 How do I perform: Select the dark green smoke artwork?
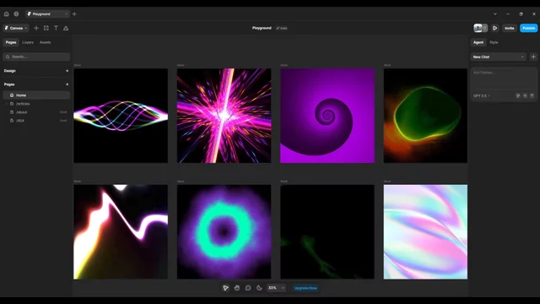point(327,231)
